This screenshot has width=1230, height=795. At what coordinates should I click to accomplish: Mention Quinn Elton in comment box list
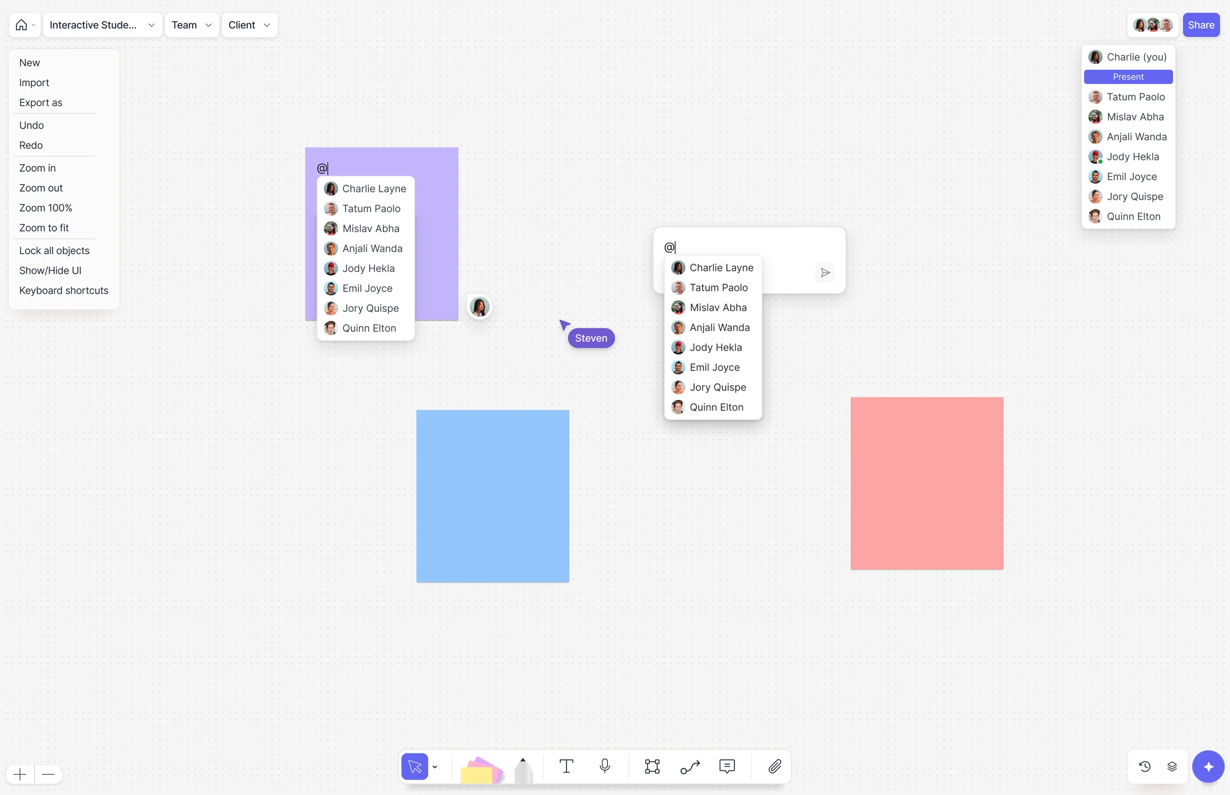712,407
